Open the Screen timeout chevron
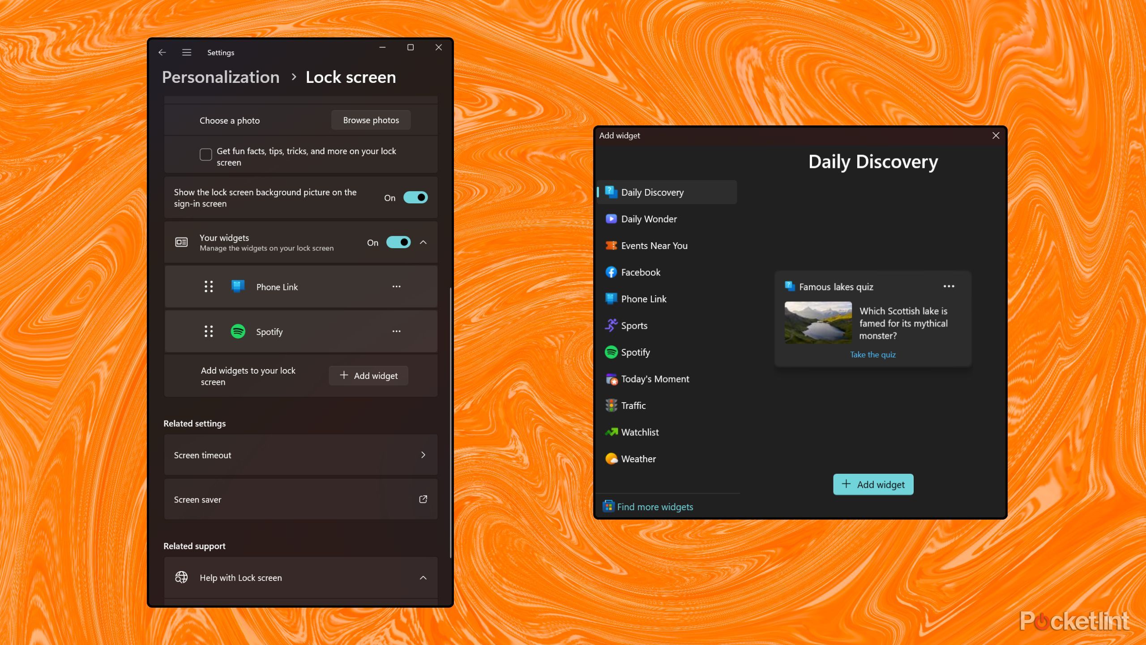Viewport: 1146px width, 645px height. tap(423, 455)
